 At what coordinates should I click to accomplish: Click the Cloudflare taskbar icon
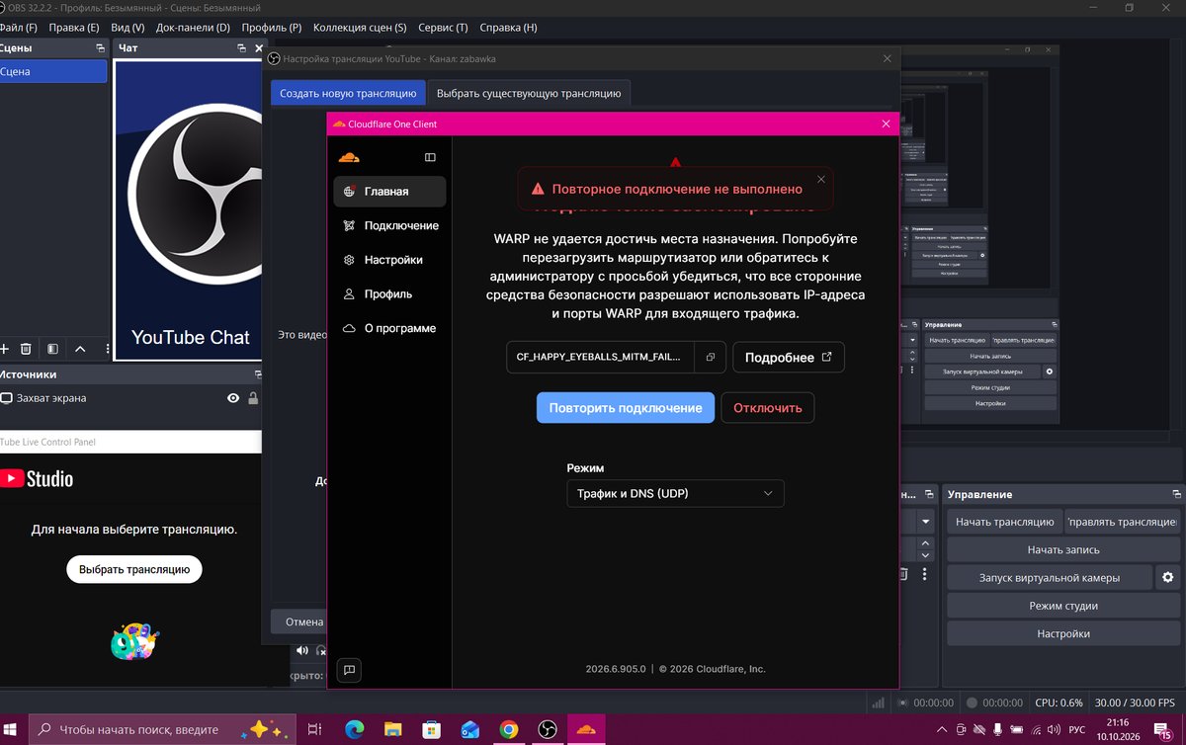[586, 729]
